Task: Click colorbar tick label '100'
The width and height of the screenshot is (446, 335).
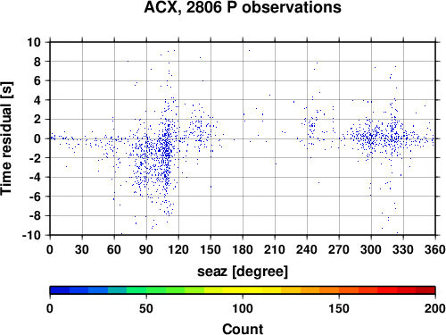Action: coord(243,308)
